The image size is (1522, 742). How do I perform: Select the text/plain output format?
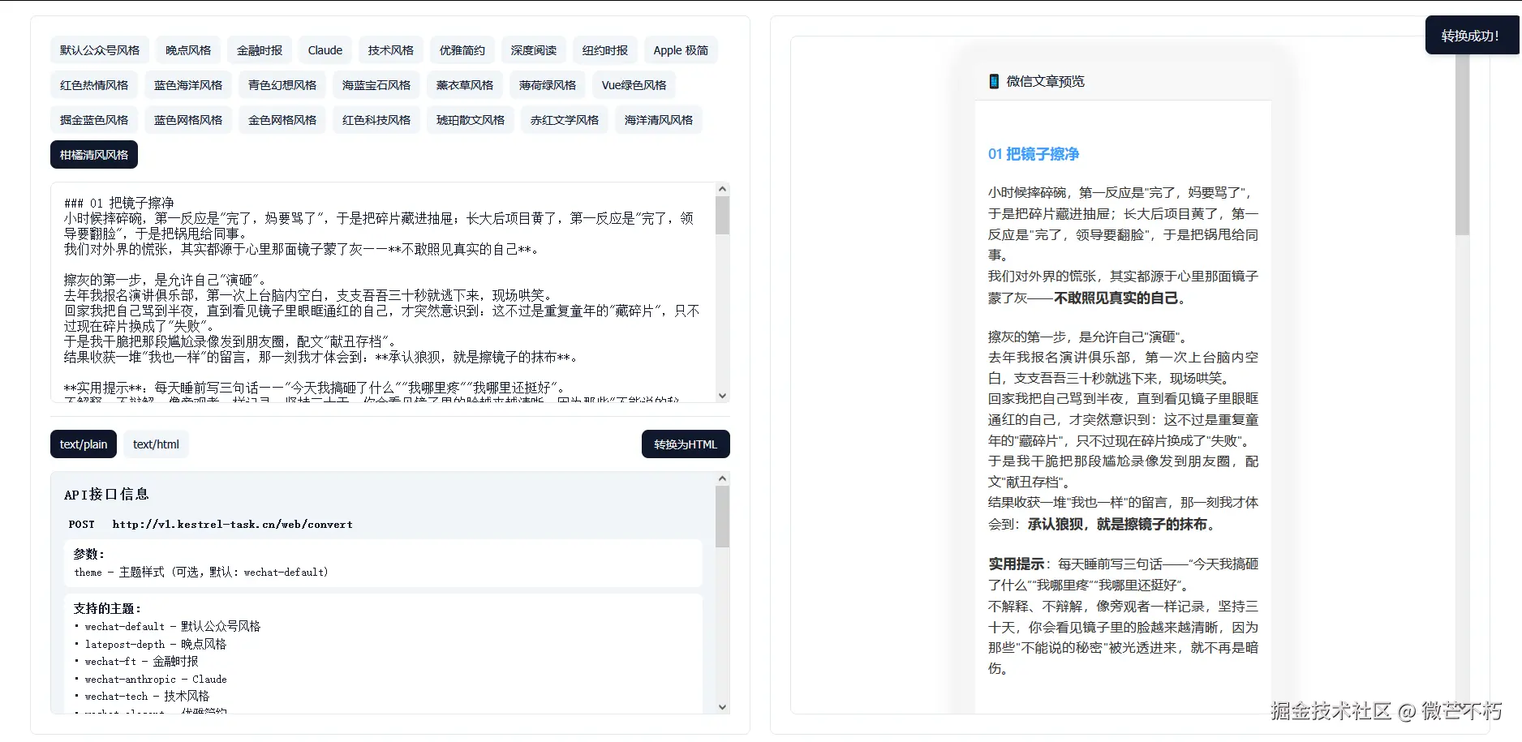point(84,444)
